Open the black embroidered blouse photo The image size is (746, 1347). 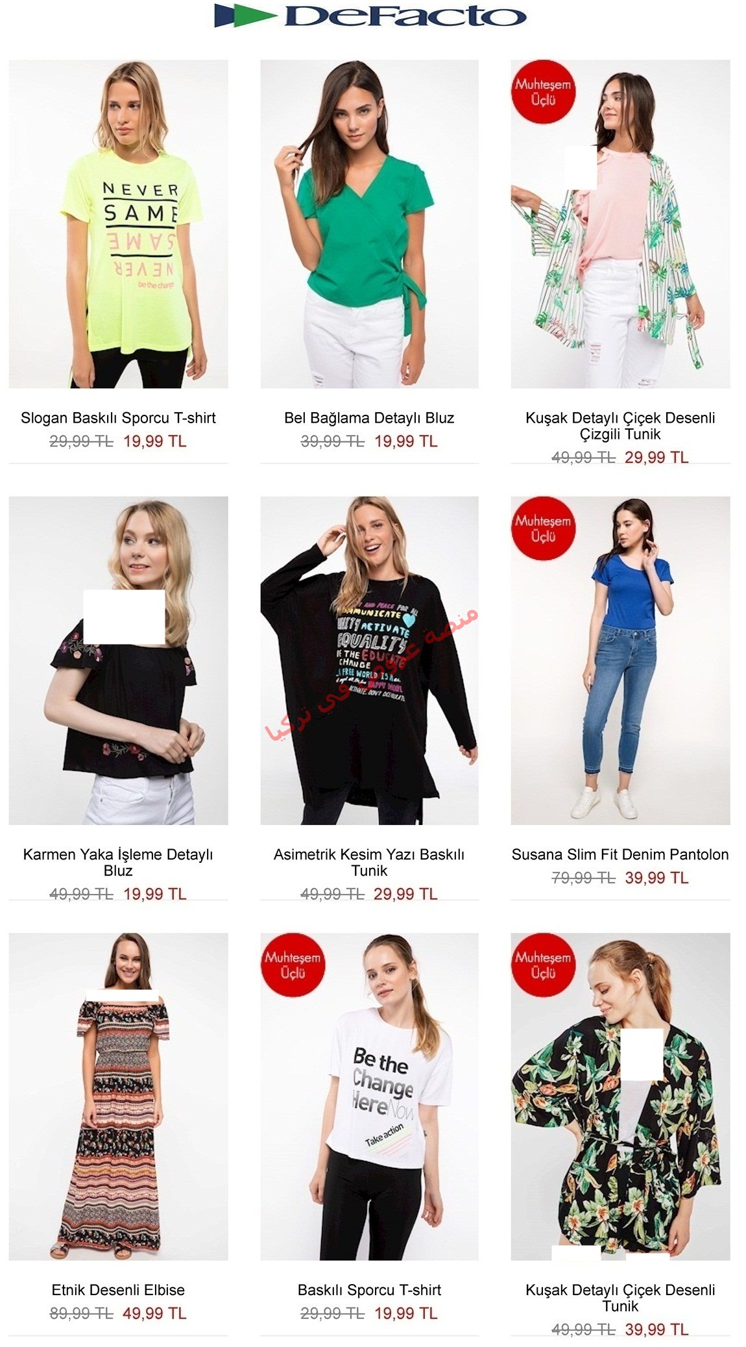tap(118, 661)
